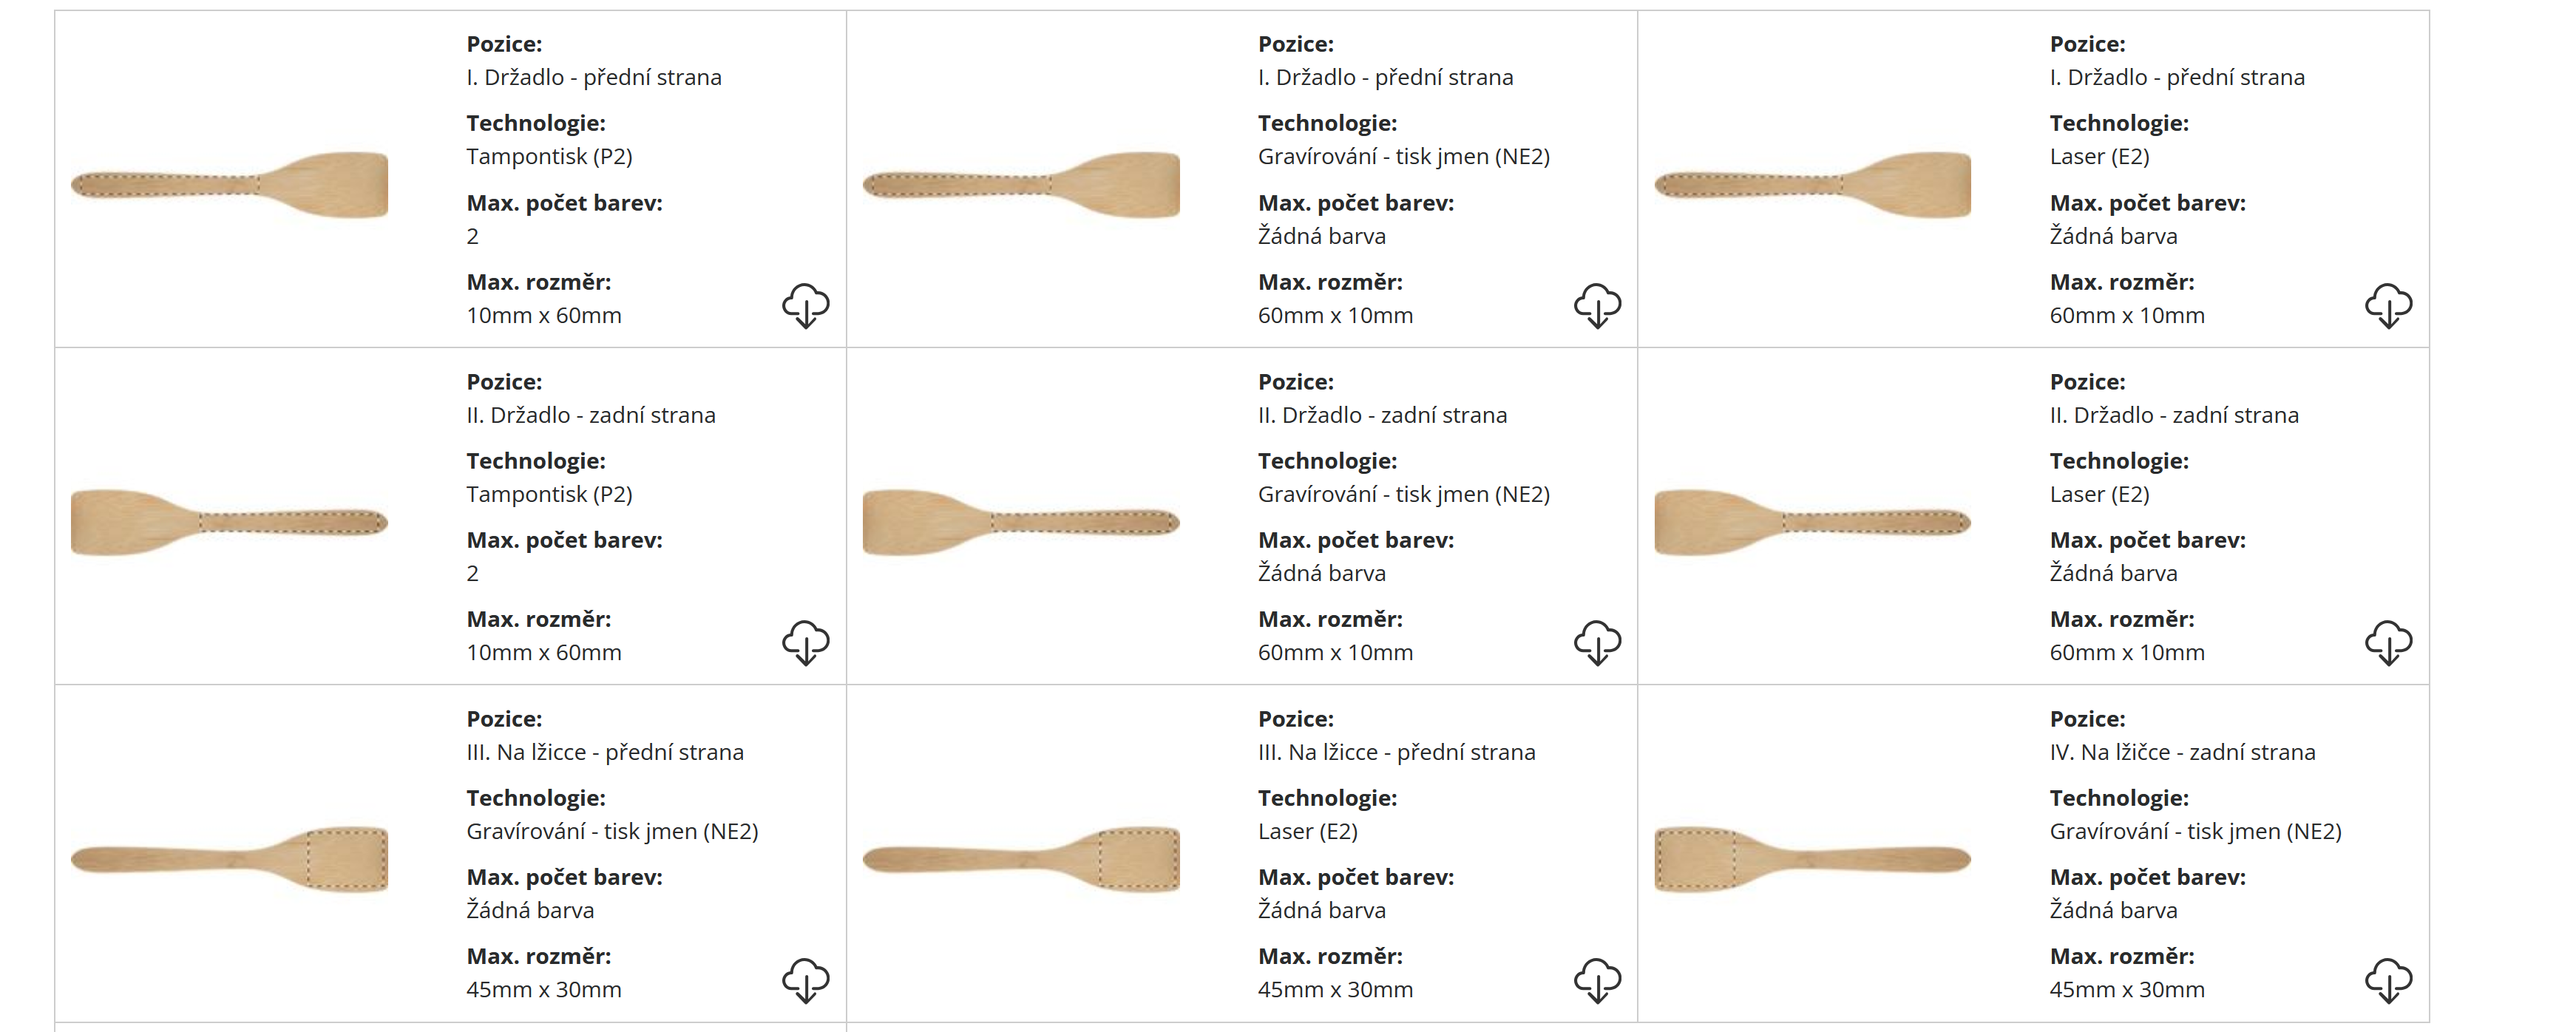Click the "IV. Na lžičce - zadní strana" position text
This screenshot has height=1032, width=2576.
coord(2182,752)
